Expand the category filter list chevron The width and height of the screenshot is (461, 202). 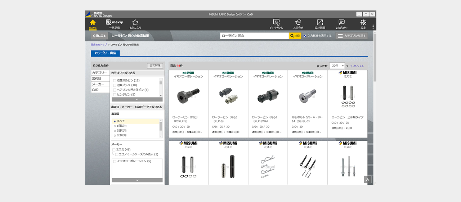click(x=137, y=99)
